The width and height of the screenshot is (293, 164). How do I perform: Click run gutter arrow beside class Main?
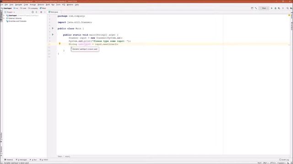53,28
